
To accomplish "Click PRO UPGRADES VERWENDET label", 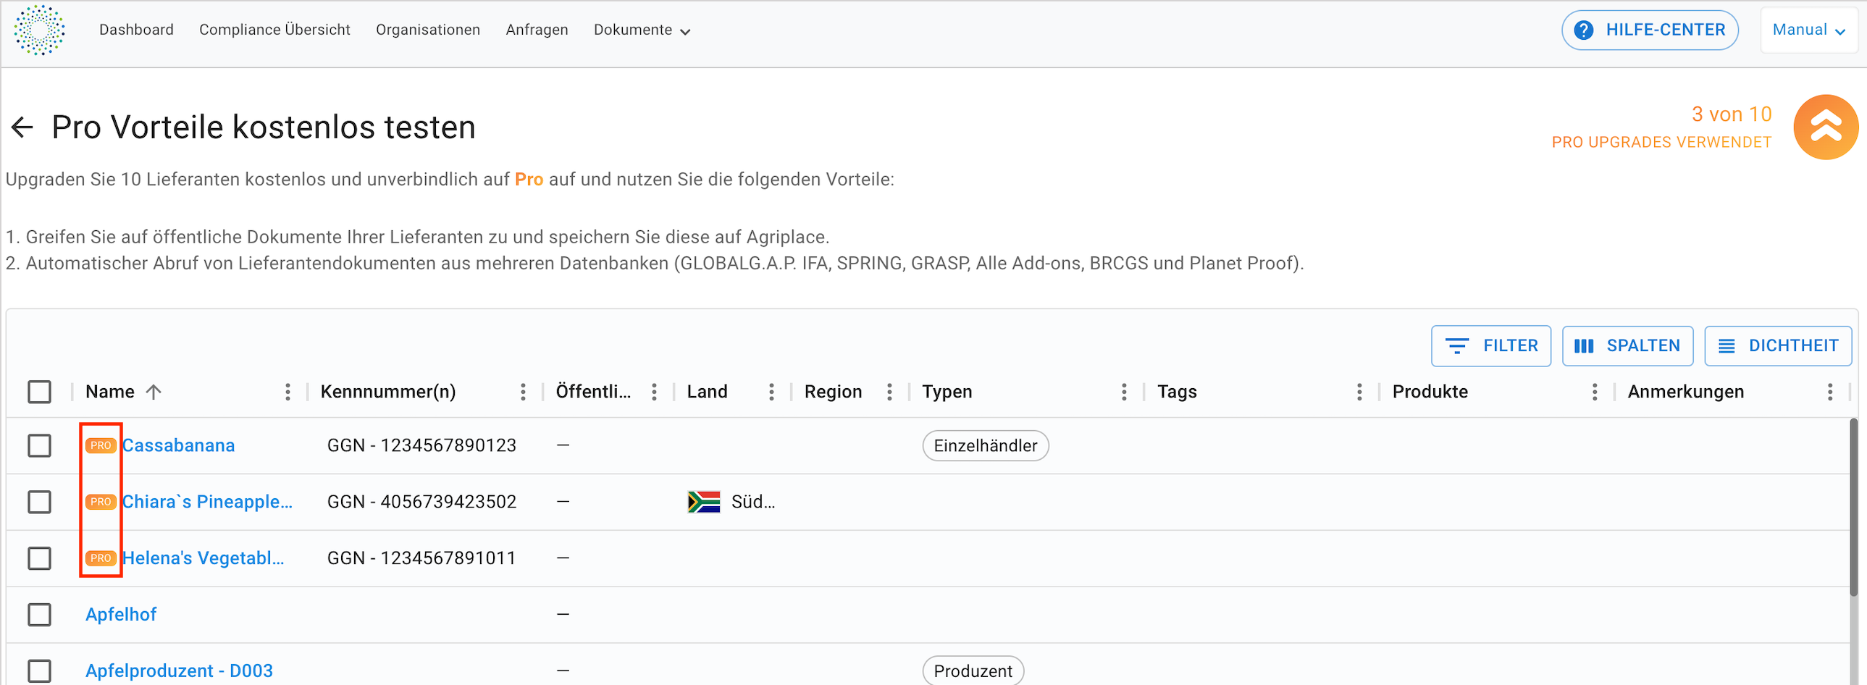I will tap(1661, 142).
